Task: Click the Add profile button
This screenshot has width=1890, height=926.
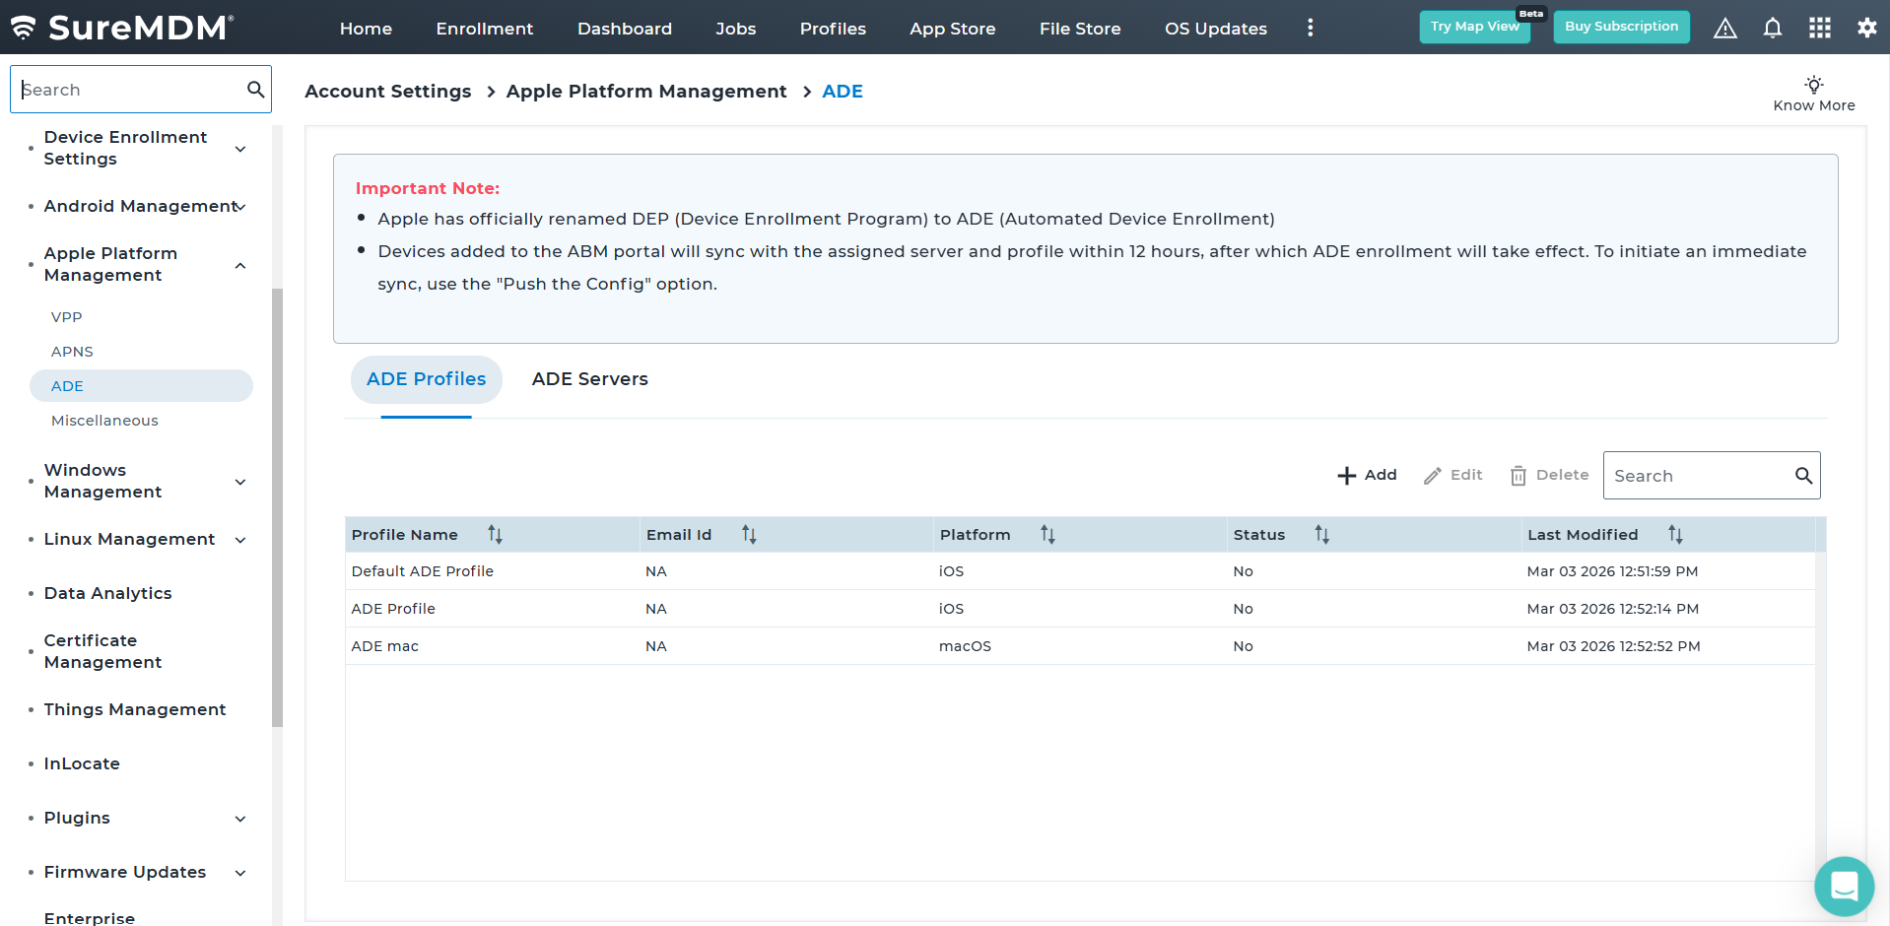Action: point(1367,475)
